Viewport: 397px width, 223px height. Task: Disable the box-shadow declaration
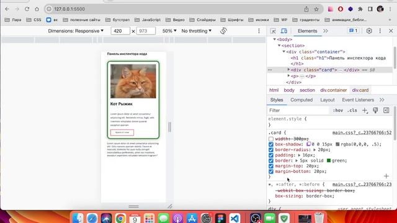pyautogui.click(x=271, y=144)
